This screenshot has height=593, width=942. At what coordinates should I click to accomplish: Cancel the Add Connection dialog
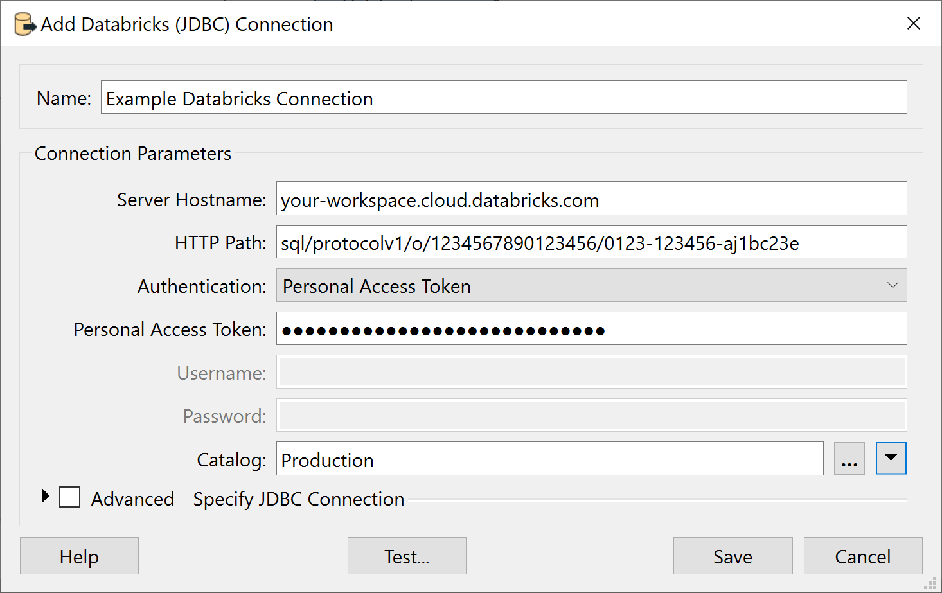(x=862, y=556)
